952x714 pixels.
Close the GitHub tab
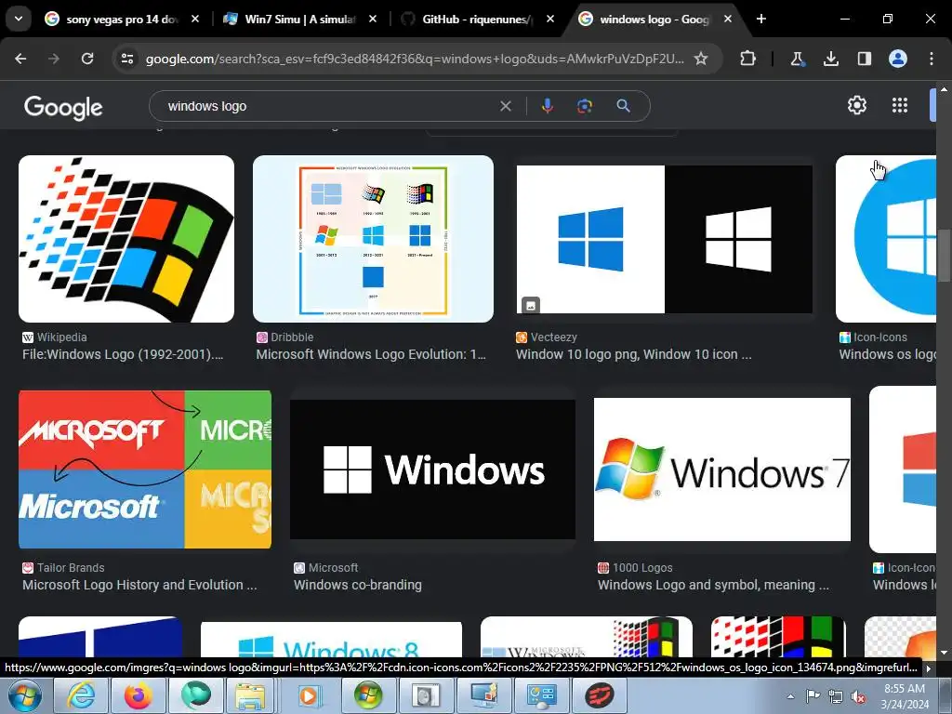point(550,19)
